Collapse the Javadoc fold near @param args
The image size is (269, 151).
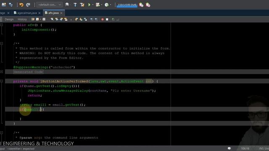point(2,133)
